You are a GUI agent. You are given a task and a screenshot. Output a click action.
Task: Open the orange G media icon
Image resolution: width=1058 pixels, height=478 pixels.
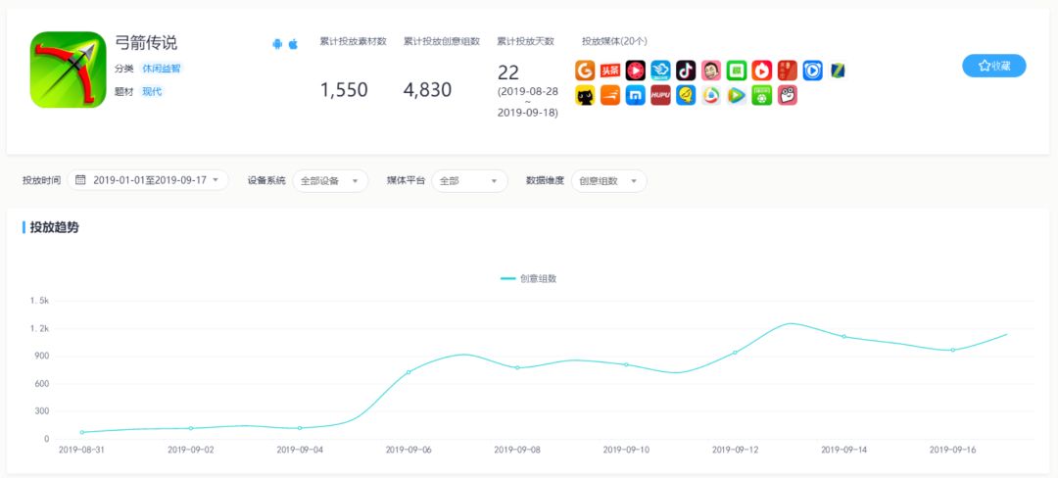click(x=585, y=71)
